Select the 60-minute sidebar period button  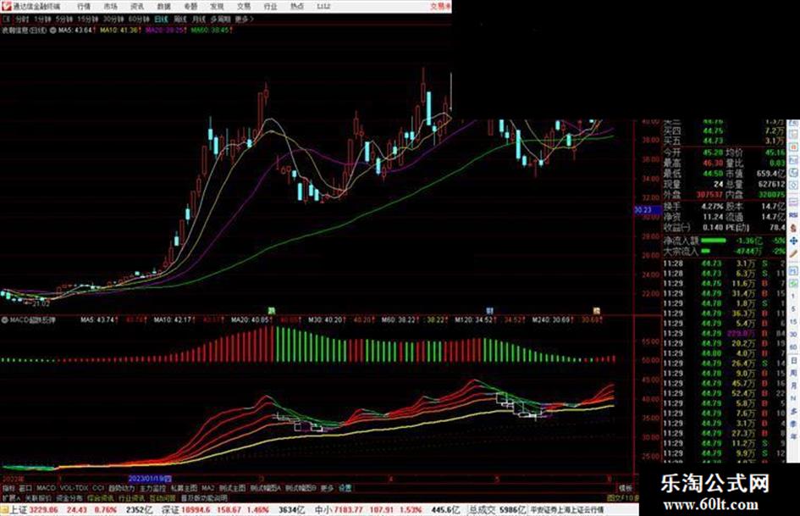pyautogui.click(x=793, y=347)
